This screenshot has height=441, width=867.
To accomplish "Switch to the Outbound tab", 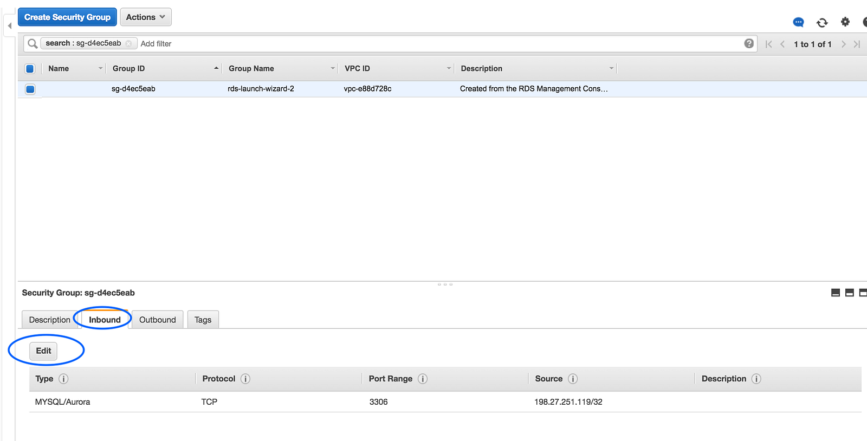I will (158, 320).
